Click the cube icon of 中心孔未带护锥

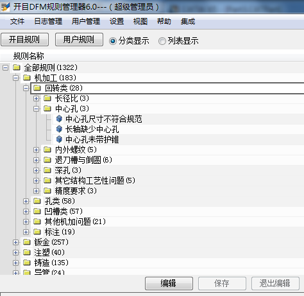point(59,139)
